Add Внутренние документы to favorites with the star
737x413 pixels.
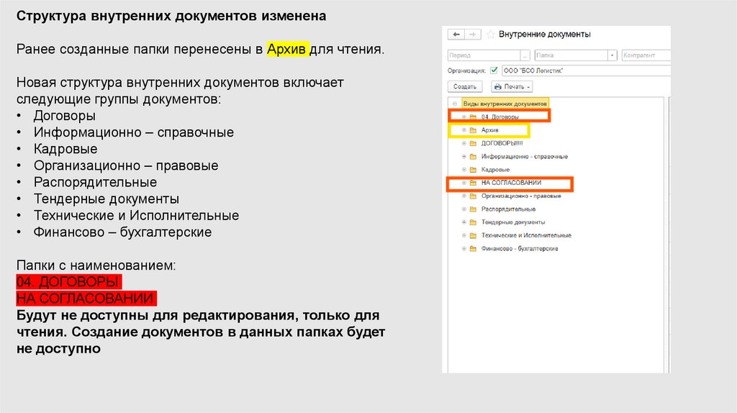coord(491,35)
